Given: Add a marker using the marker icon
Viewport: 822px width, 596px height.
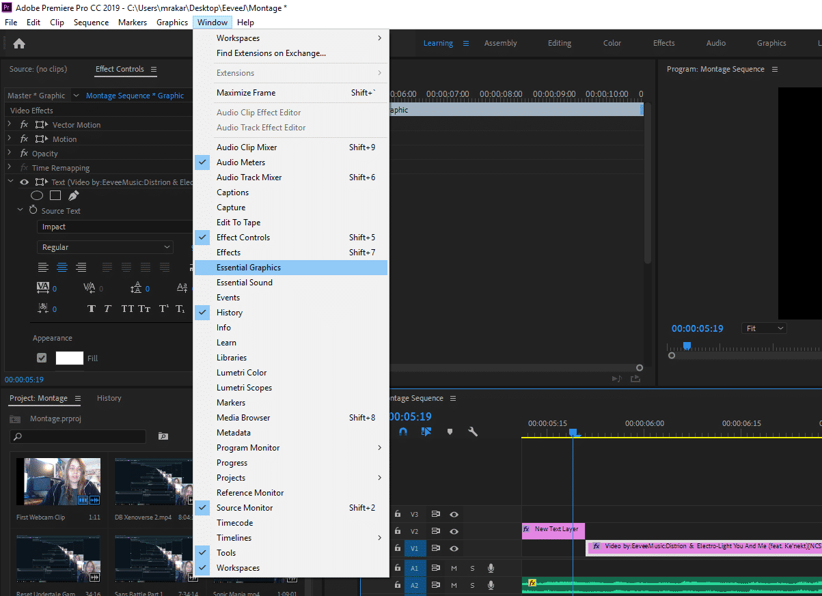Looking at the screenshot, I should [452, 431].
